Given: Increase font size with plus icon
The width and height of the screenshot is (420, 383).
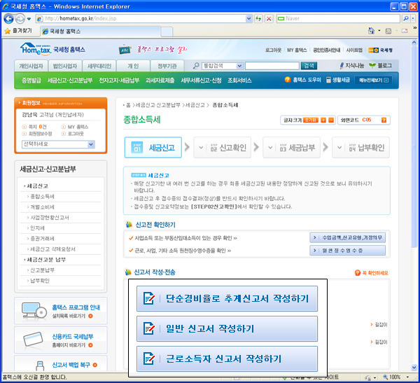Looking at the screenshot, I should click(x=323, y=120).
